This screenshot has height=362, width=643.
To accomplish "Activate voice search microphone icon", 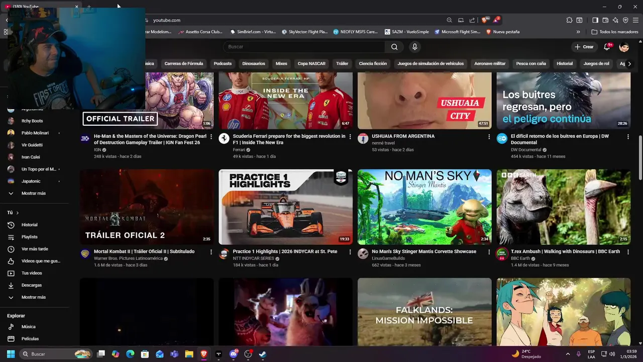I will pos(414,47).
